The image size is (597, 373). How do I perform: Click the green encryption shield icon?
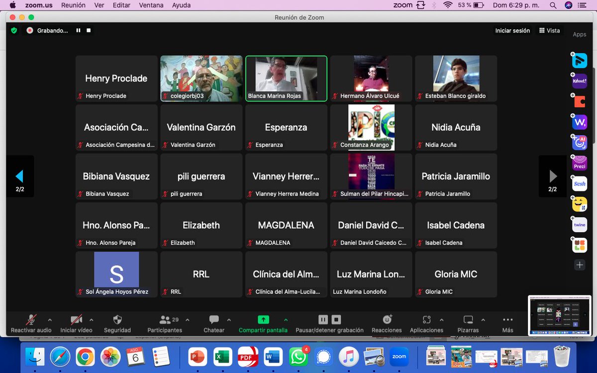click(x=14, y=30)
